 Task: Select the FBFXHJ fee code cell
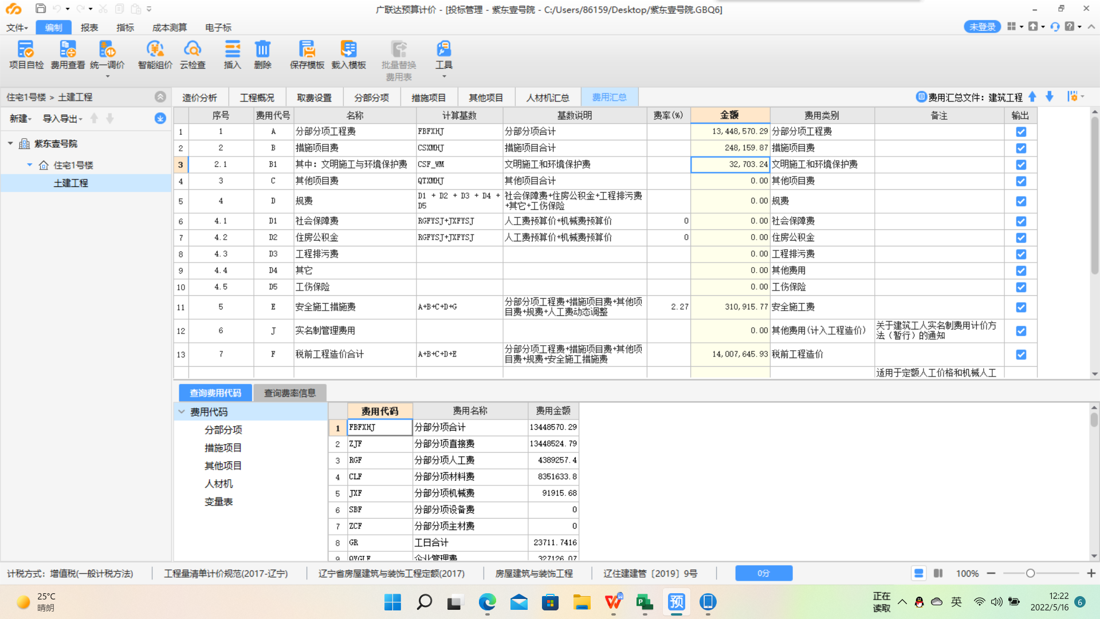click(379, 428)
